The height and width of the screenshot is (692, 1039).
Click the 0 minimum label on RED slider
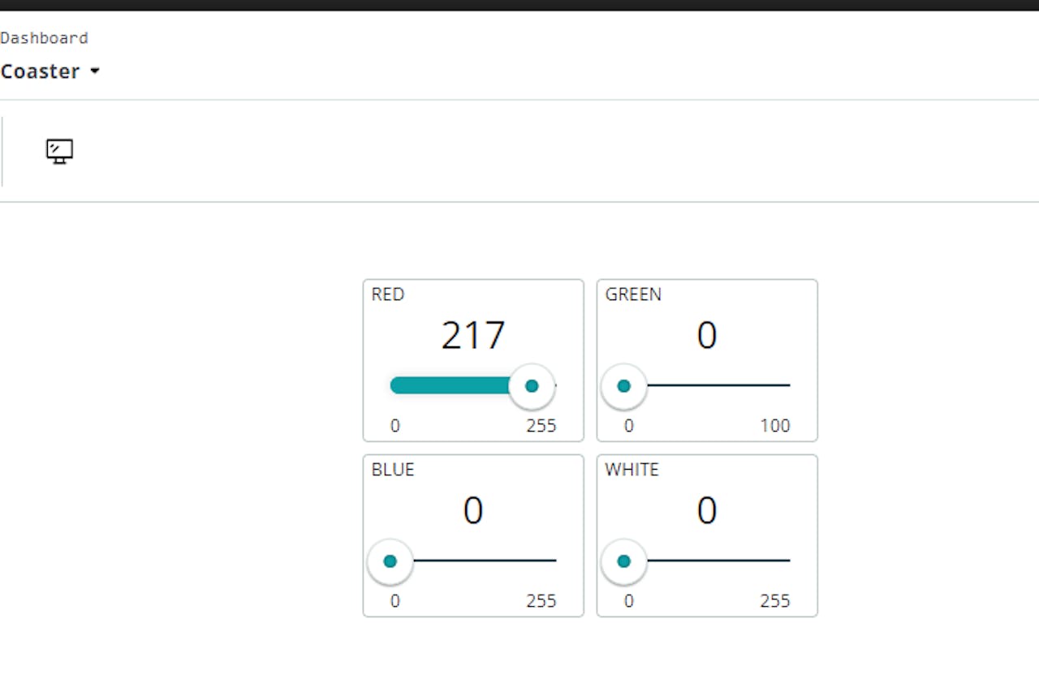coord(395,426)
